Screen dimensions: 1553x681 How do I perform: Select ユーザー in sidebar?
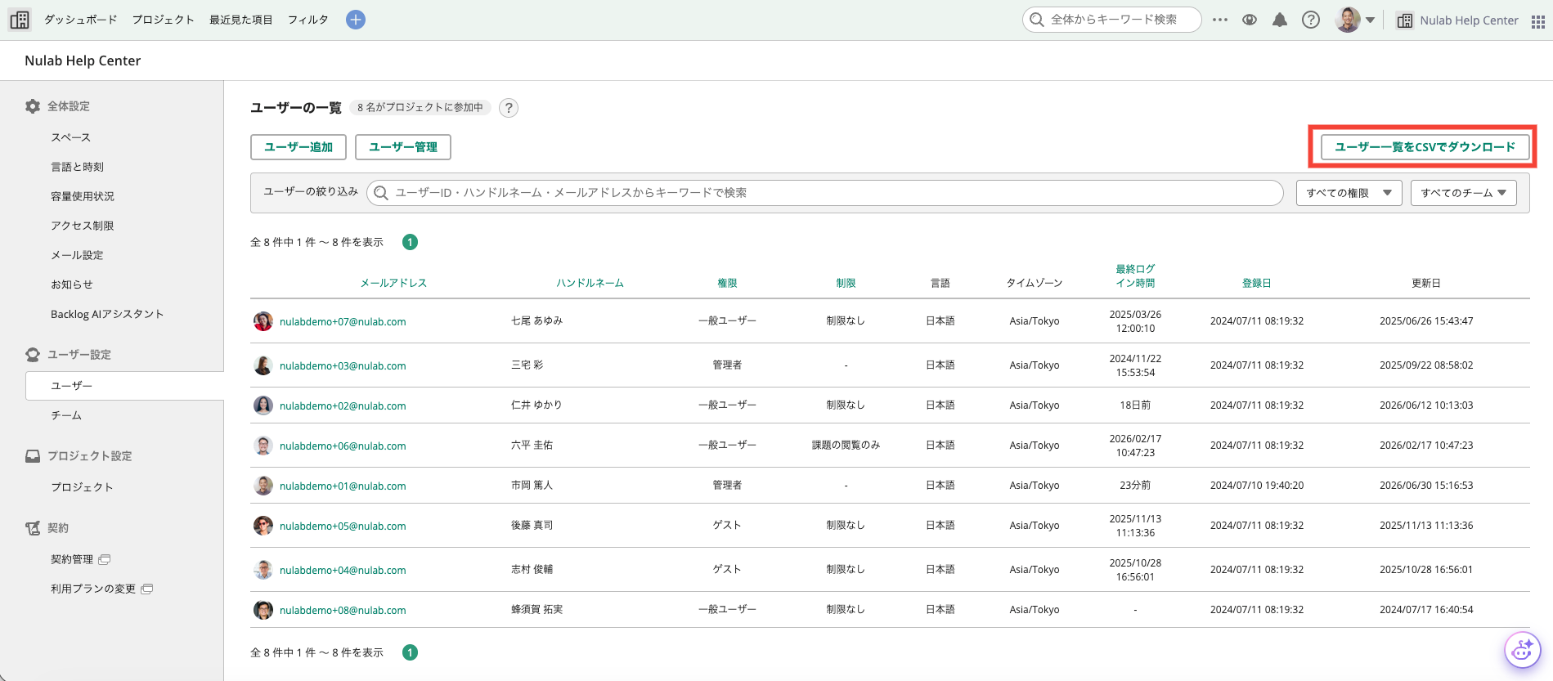coord(124,386)
